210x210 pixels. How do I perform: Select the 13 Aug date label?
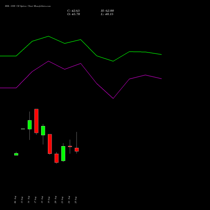(x=22, y=199)
